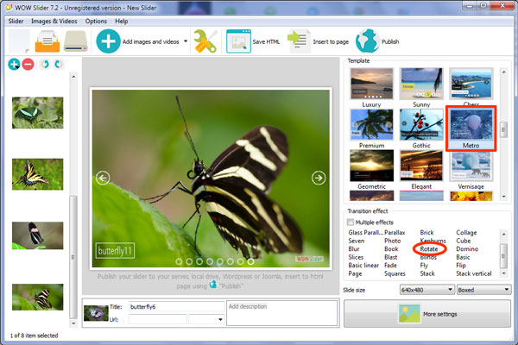Click the Insert to page label
This screenshot has width=518, height=345.
click(x=331, y=42)
